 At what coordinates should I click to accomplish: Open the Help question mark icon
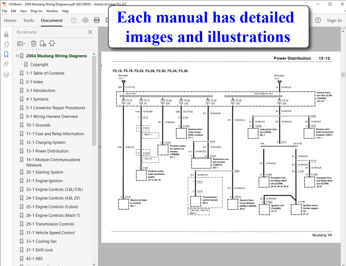click(x=318, y=20)
